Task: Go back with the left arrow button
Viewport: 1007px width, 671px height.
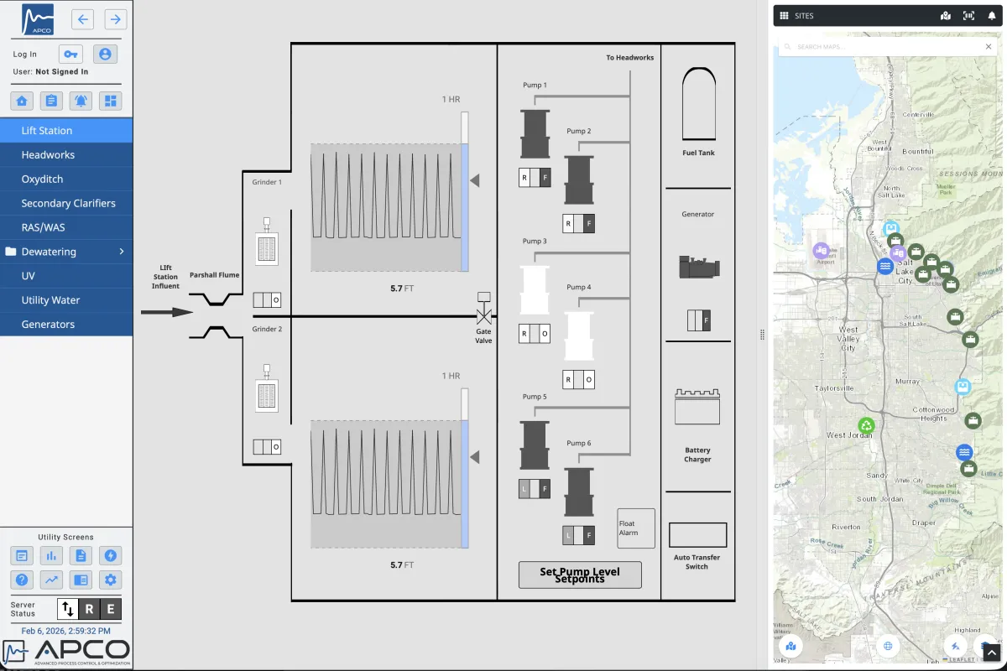Action: point(82,19)
